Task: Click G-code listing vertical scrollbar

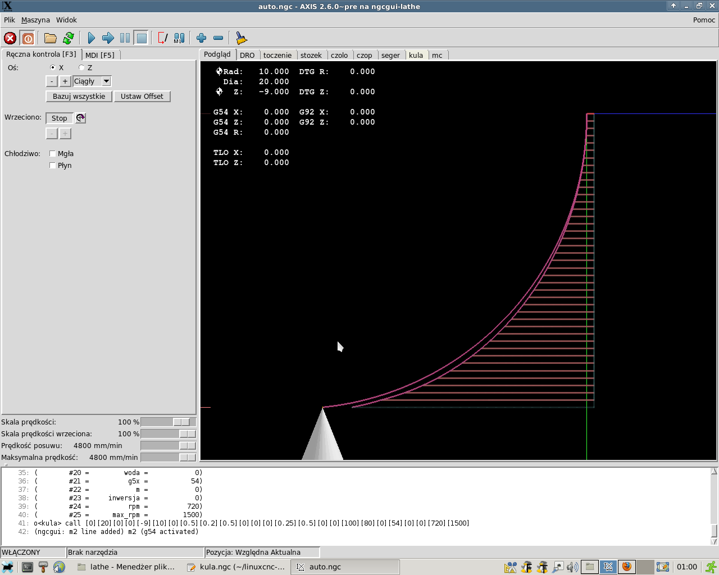Action: [714, 506]
